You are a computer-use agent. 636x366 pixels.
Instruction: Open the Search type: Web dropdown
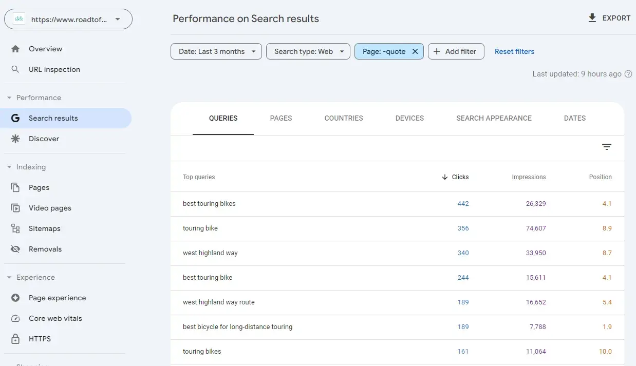(x=308, y=51)
